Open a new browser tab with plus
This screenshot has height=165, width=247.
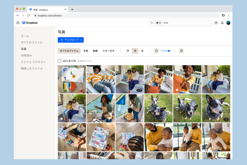tap(72, 9)
